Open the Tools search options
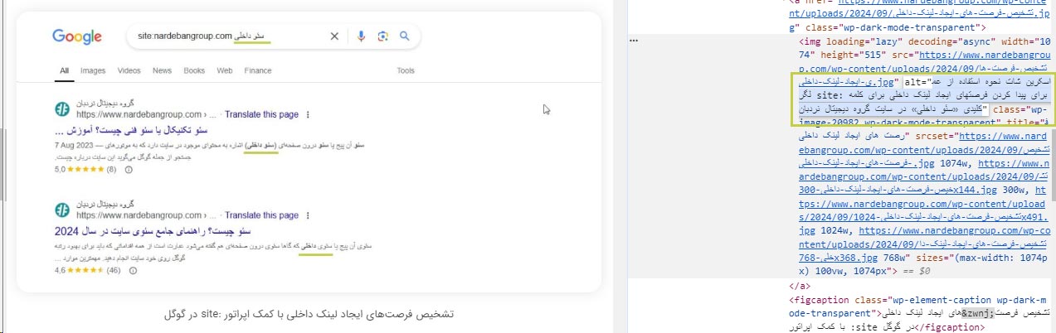The width and height of the screenshot is (1056, 333). (x=406, y=70)
